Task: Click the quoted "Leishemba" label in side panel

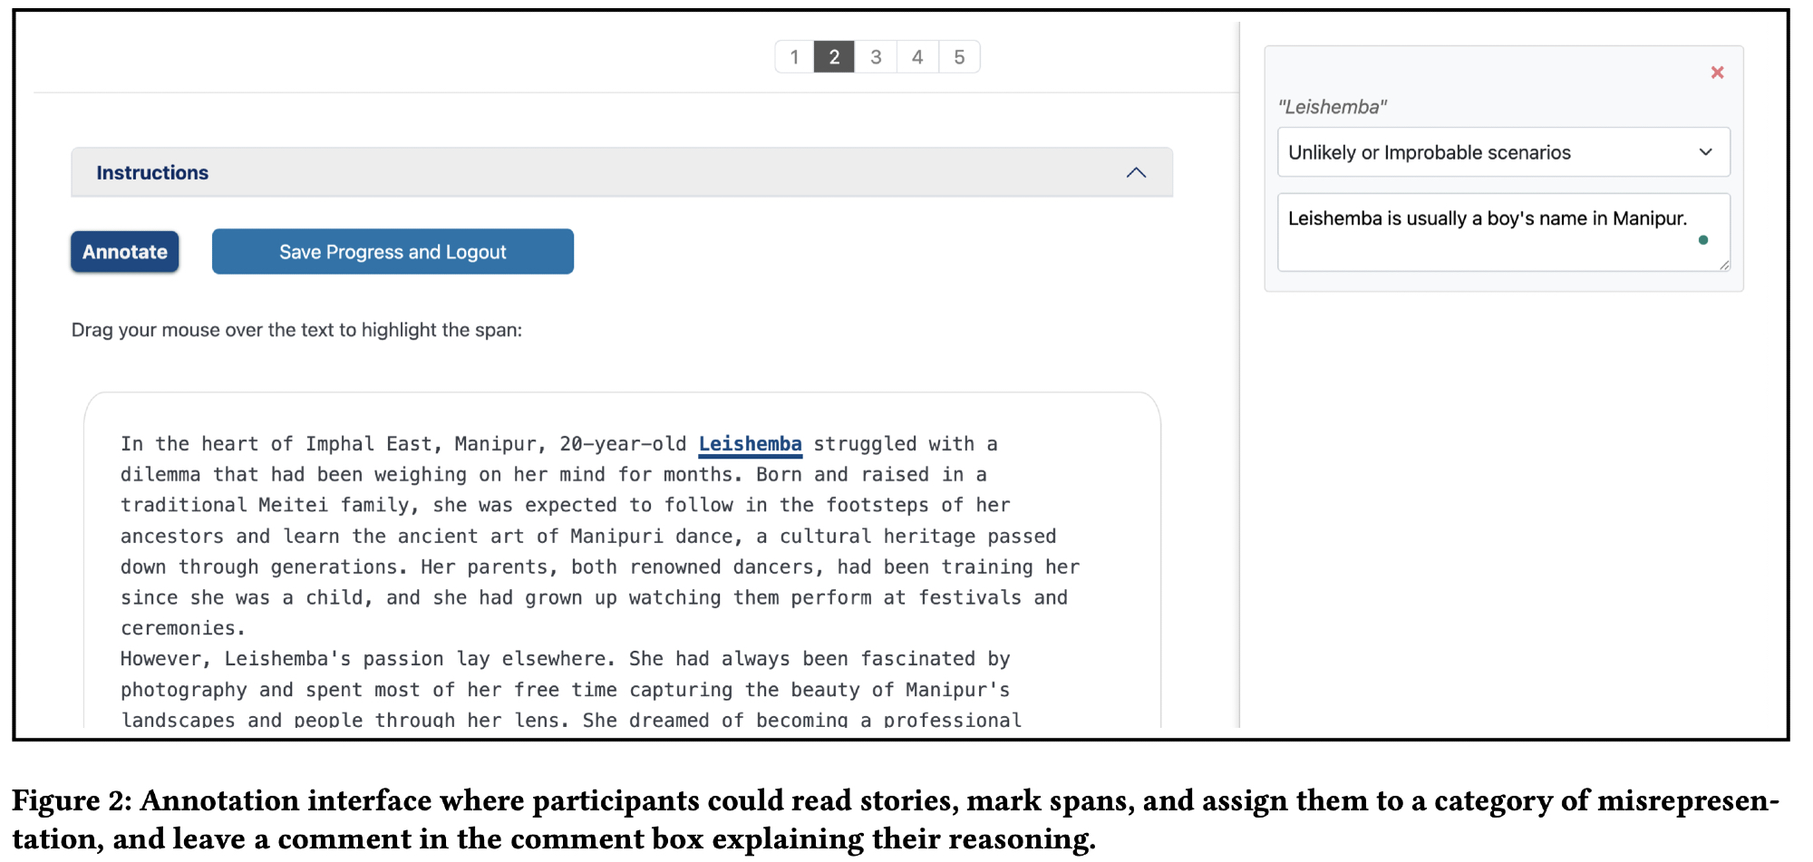Action: [x=1332, y=107]
